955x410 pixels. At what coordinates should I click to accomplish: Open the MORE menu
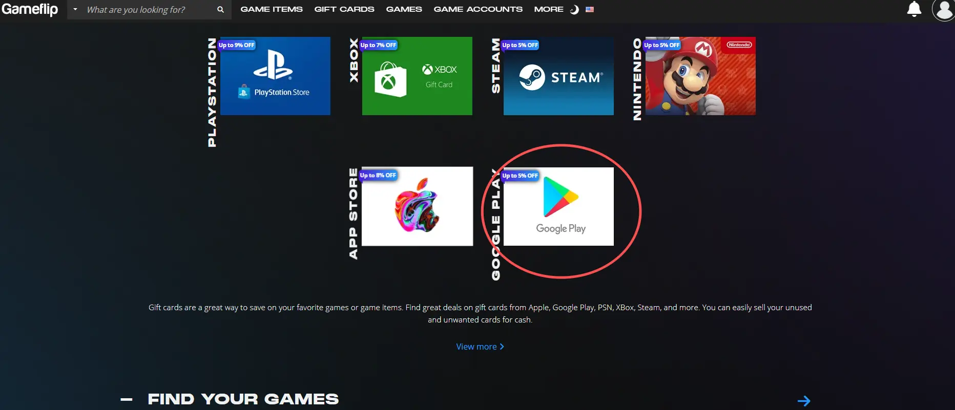(x=549, y=9)
